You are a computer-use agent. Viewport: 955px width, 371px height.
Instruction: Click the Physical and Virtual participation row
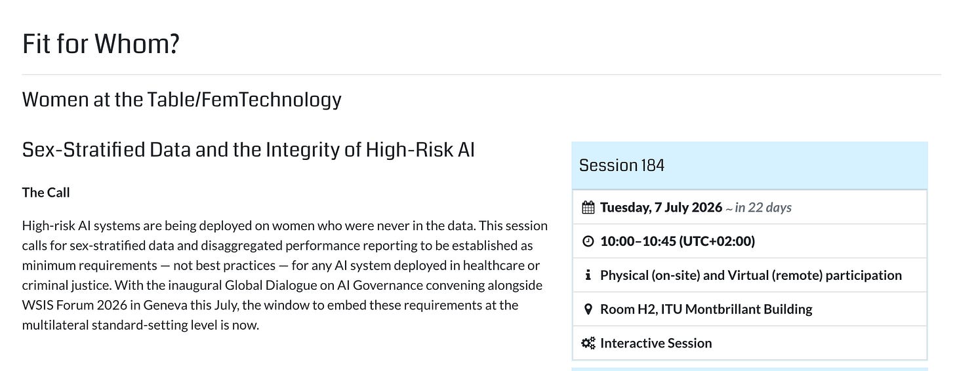[750, 275]
